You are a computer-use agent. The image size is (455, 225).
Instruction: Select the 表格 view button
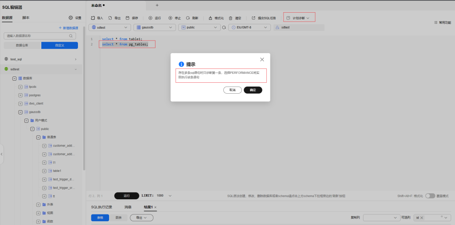click(x=100, y=217)
